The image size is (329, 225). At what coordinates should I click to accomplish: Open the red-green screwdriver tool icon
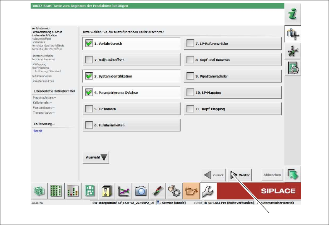pos(158,191)
